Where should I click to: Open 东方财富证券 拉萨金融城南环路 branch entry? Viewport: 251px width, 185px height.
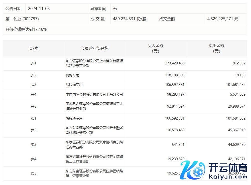(94, 130)
